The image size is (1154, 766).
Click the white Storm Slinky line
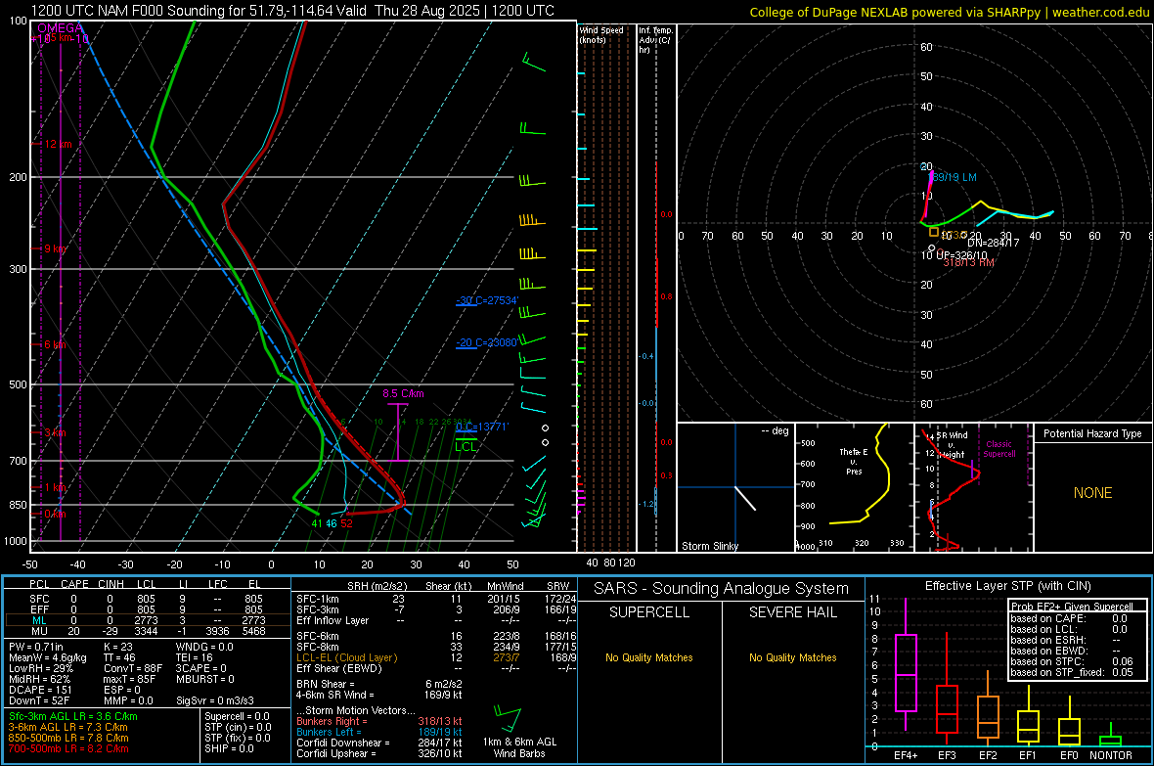(745, 499)
